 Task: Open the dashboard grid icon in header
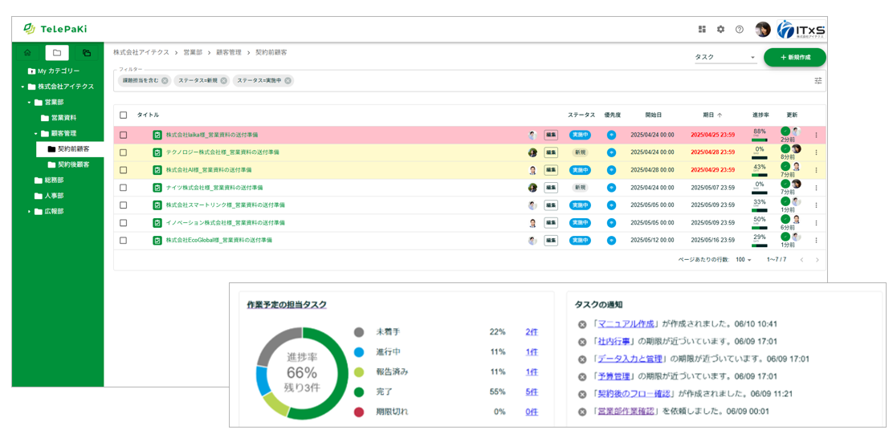click(702, 30)
